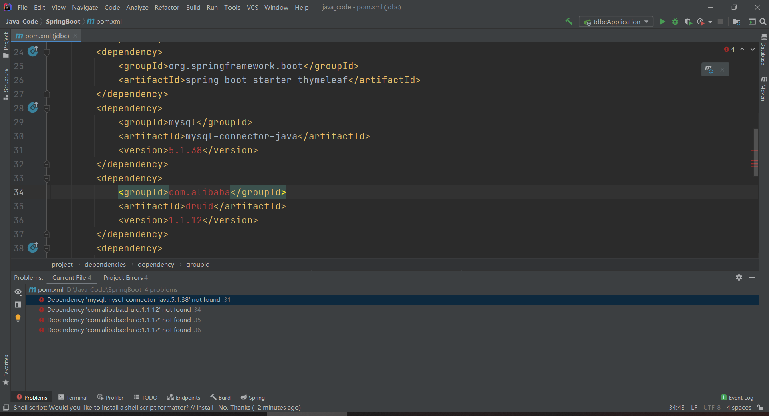
Task: Toggle the eye view options in Problems panel
Action: click(18, 292)
